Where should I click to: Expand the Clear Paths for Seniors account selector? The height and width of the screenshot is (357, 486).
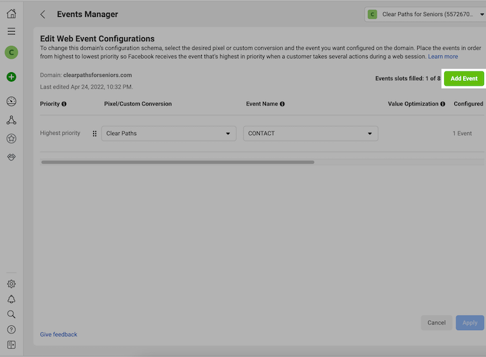point(425,14)
